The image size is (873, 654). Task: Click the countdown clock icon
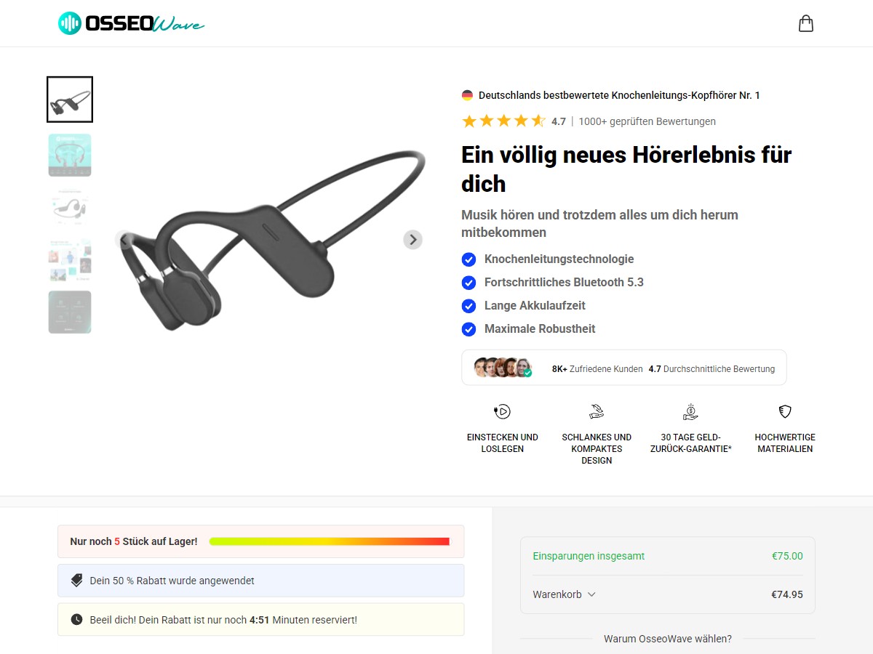76,620
